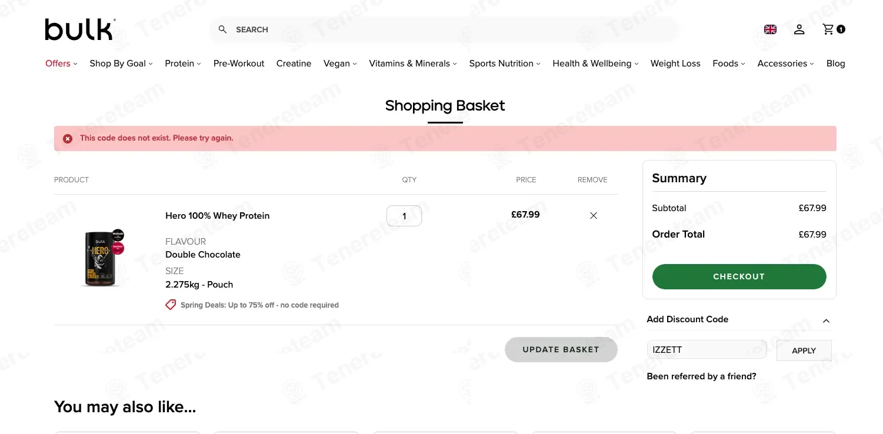The width and height of the screenshot is (883, 434).
Task: Go to Pre-Workout category
Action: coord(239,64)
